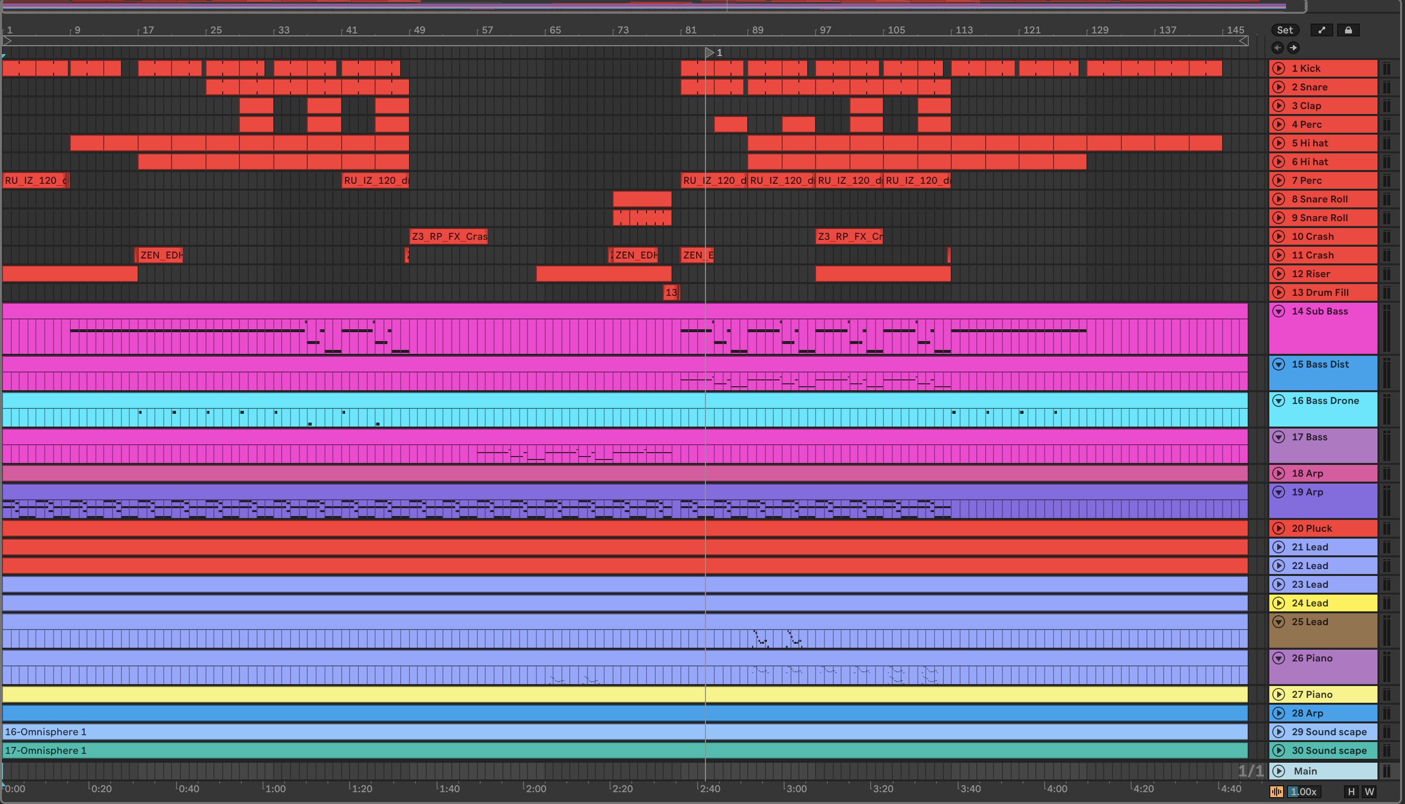Screen dimensions: 1405x804
Task: Toggle the automation lock icon
Action: [x=1348, y=30]
